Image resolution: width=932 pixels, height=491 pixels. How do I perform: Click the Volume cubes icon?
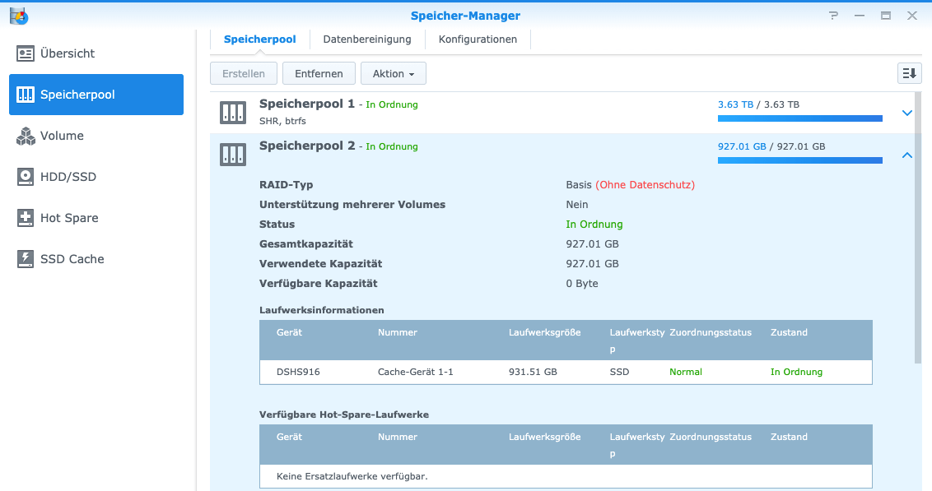tap(25, 136)
